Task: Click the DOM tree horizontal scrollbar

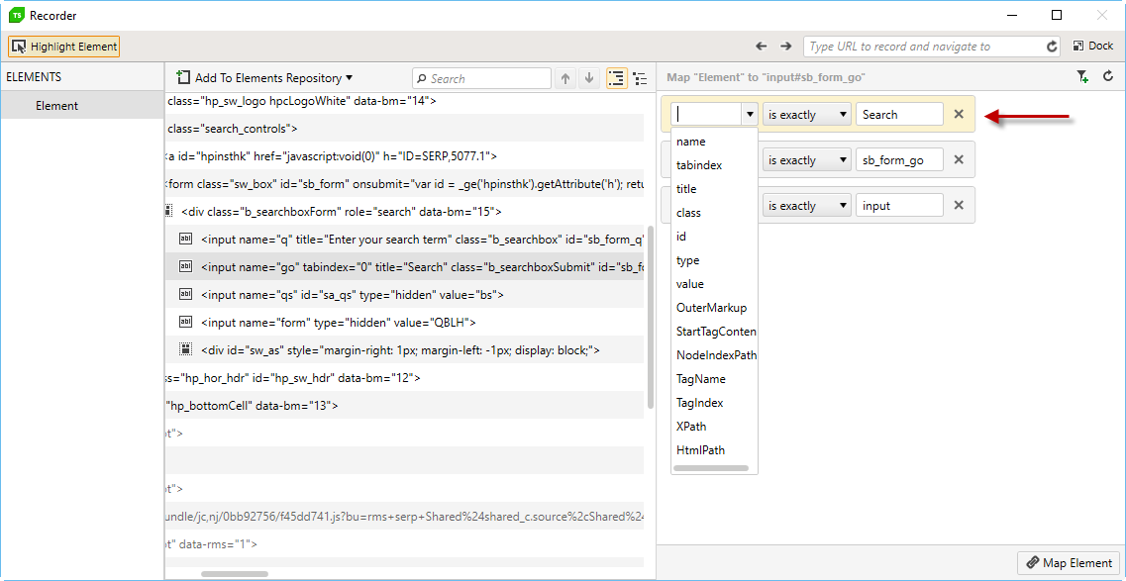Action: [235, 574]
